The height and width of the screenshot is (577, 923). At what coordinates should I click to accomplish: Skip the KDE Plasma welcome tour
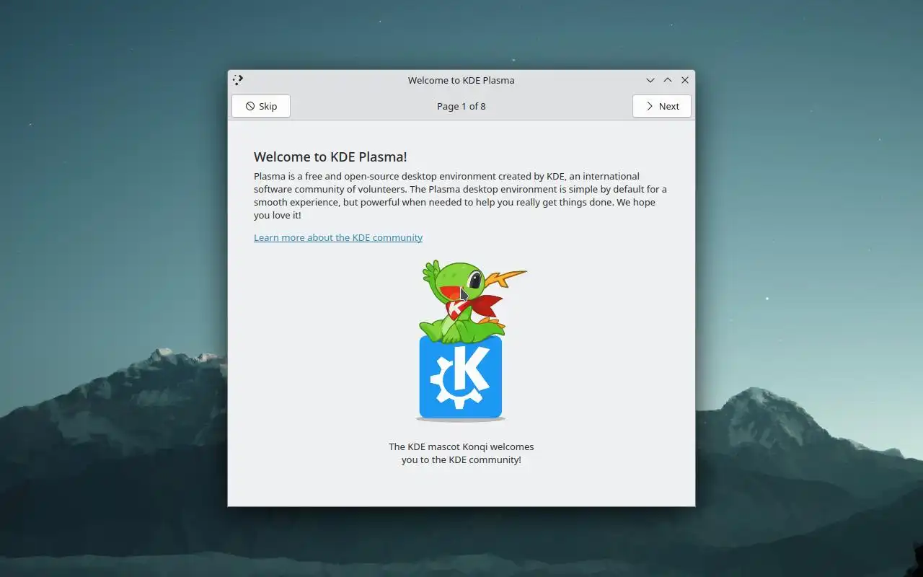point(260,106)
